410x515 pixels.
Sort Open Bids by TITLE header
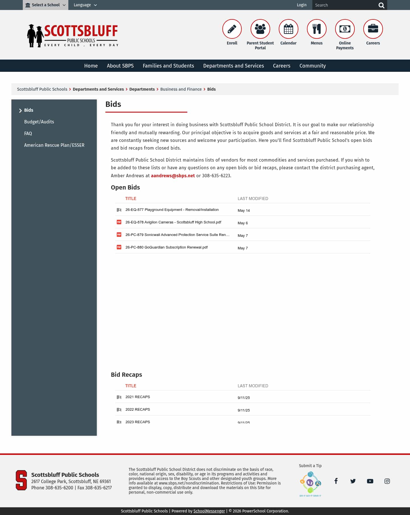(131, 199)
